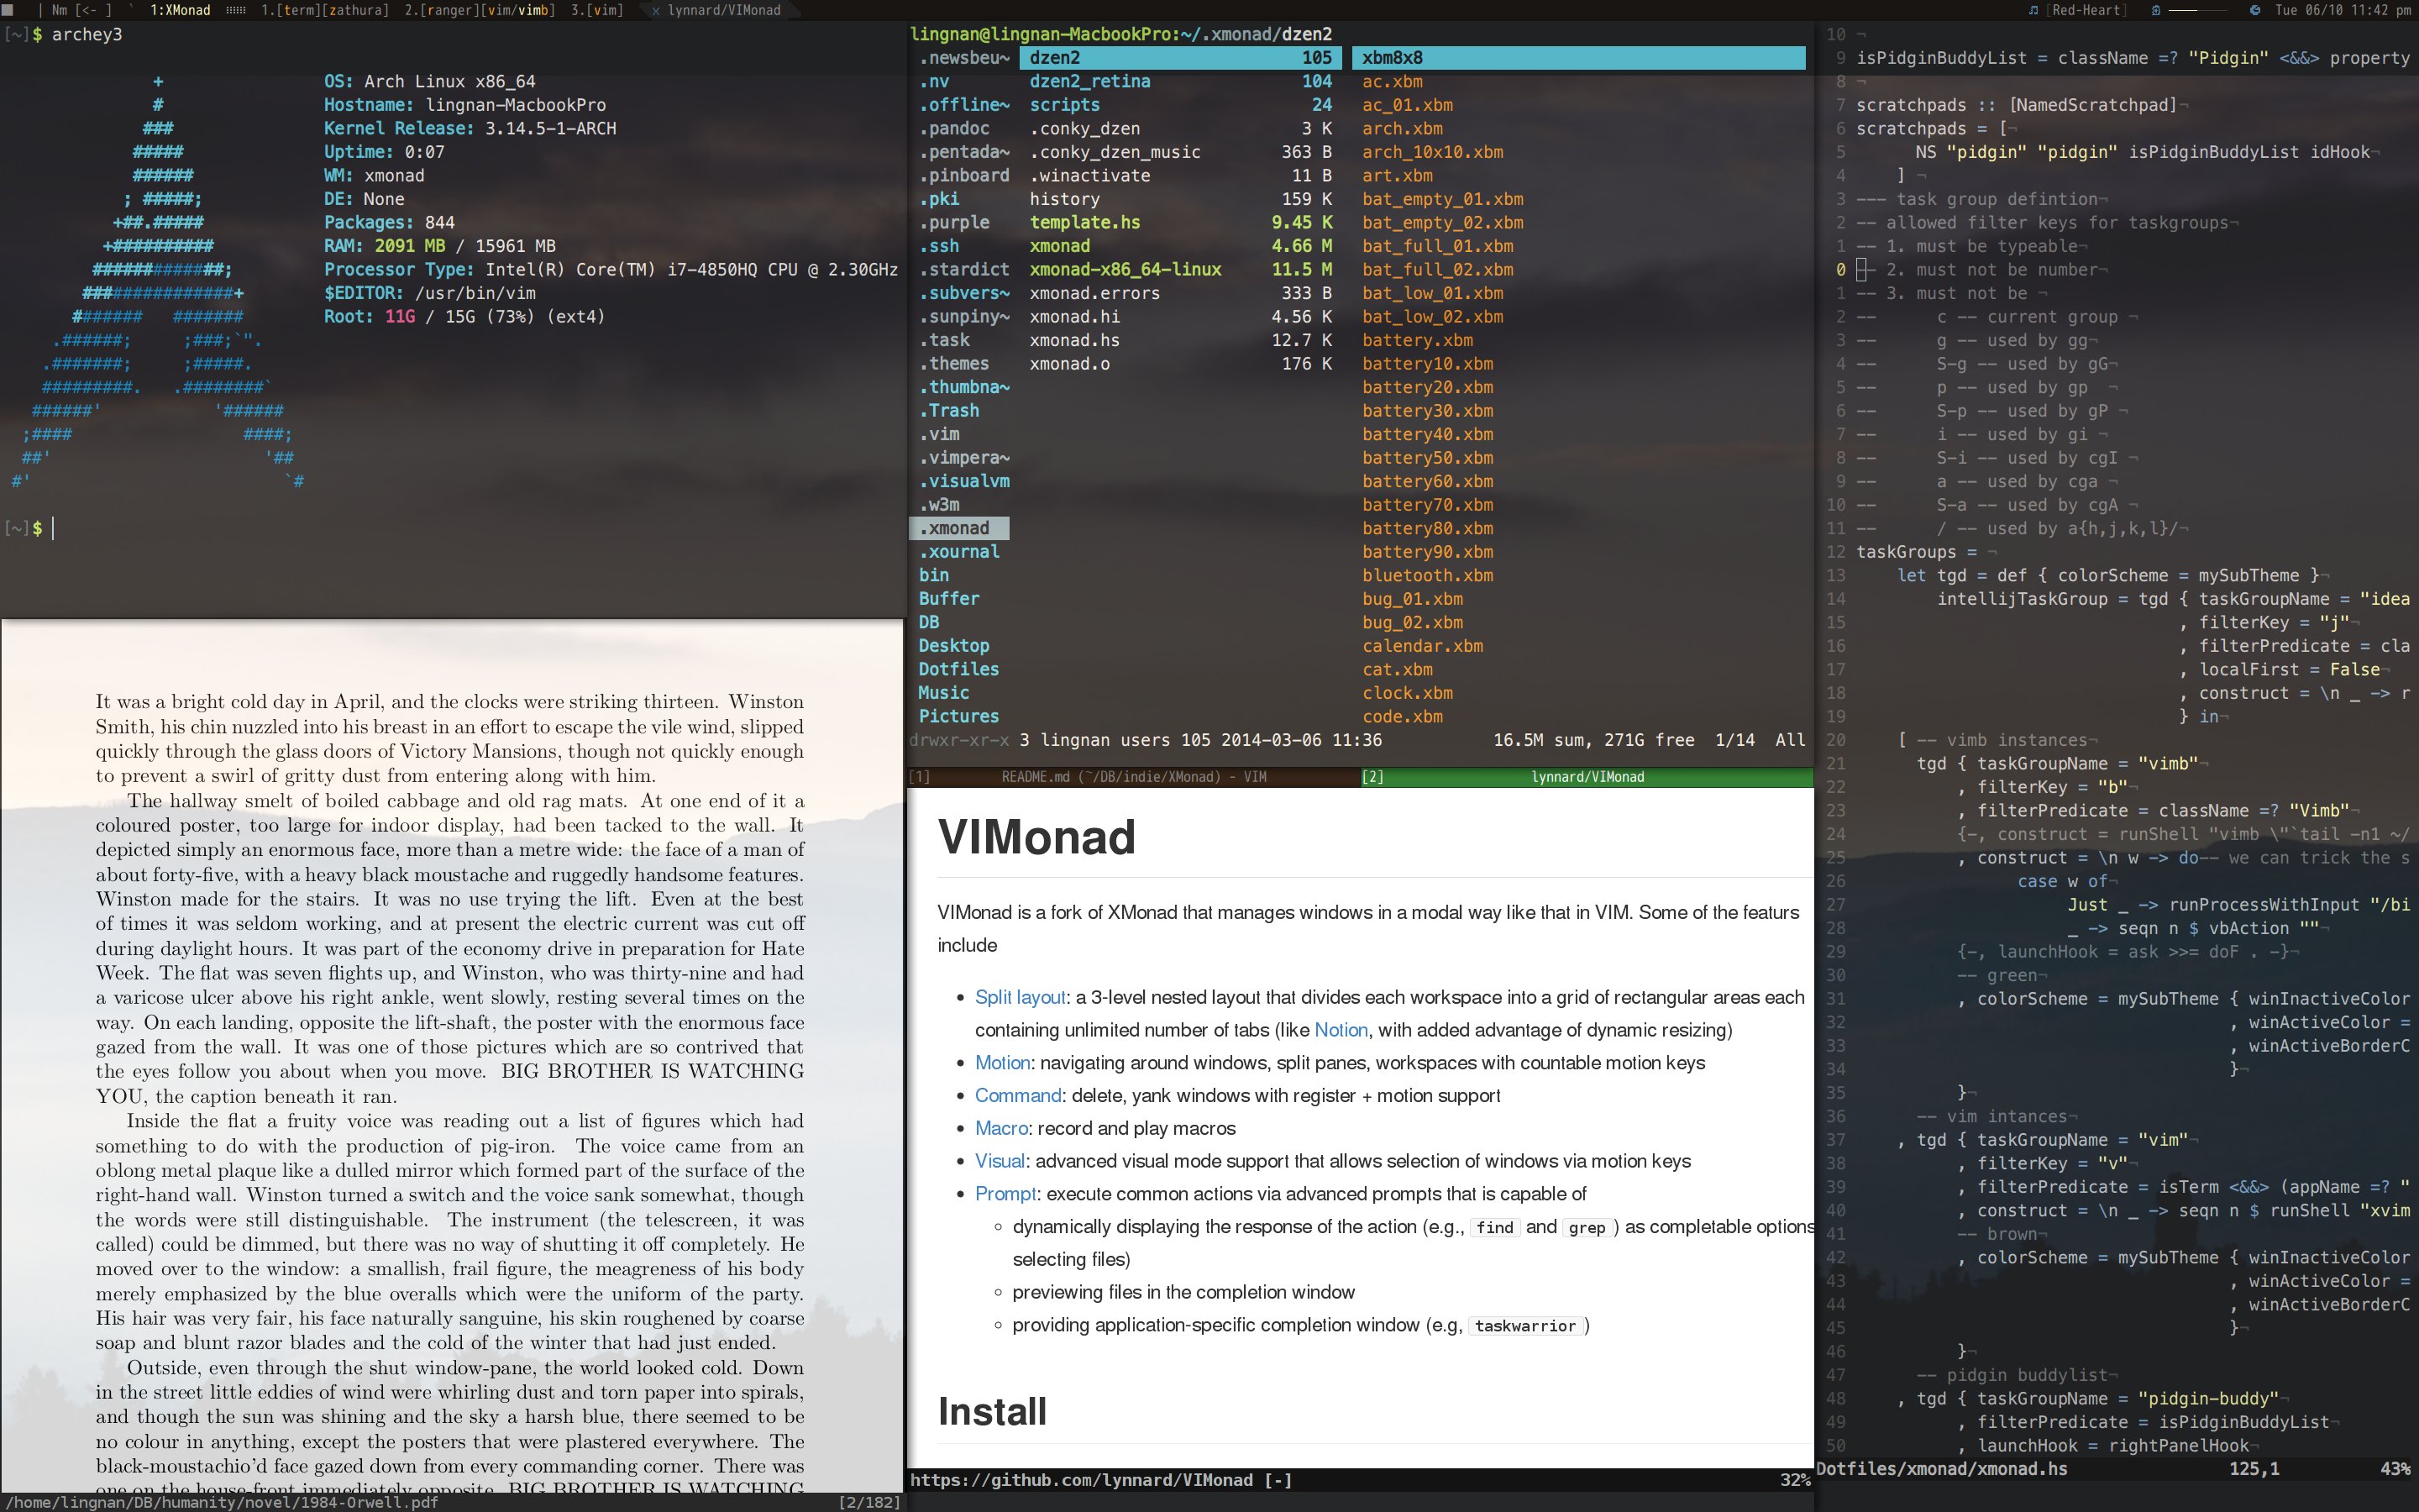Adjust the volume level bar in top bar
The height and width of the screenshot is (1512, 2419).
tap(2198, 10)
